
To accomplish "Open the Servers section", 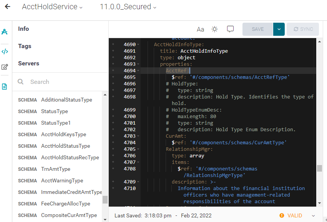I will click(28, 63).
